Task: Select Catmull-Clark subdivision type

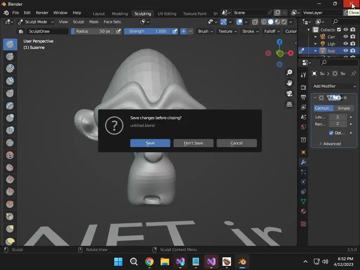Action: [324, 108]
